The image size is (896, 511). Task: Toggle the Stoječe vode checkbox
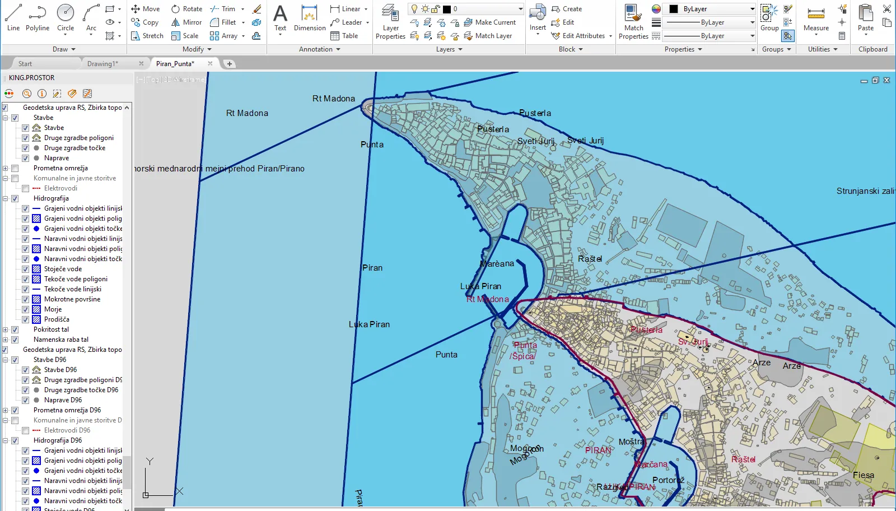click(x=25, y=269)
